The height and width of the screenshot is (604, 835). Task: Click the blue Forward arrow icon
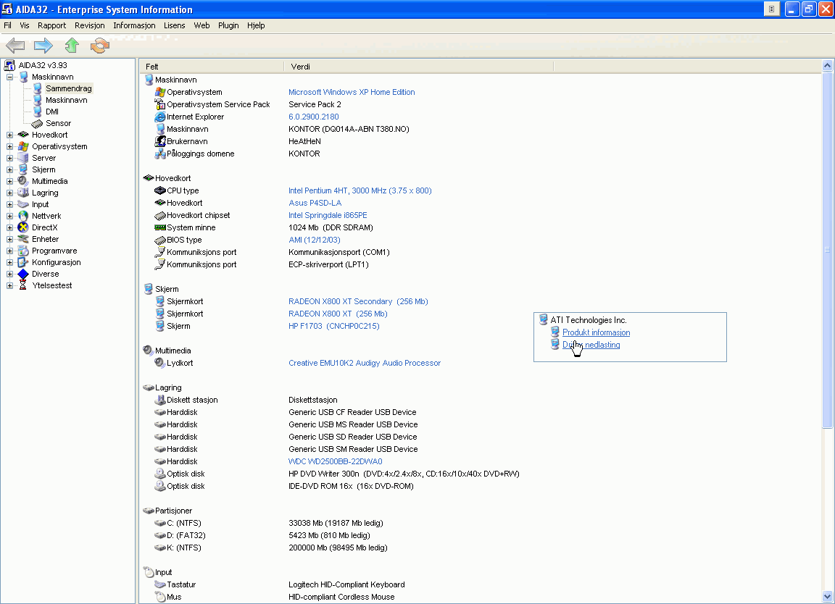pos(43,46)
